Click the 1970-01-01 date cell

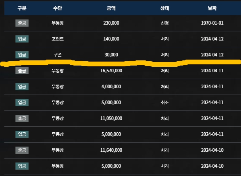(x=212, y=23)
